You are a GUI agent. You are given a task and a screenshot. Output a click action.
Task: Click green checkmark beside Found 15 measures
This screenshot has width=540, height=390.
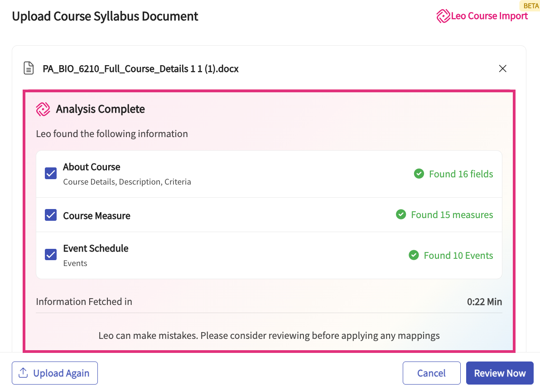click(x=401, y=214)
